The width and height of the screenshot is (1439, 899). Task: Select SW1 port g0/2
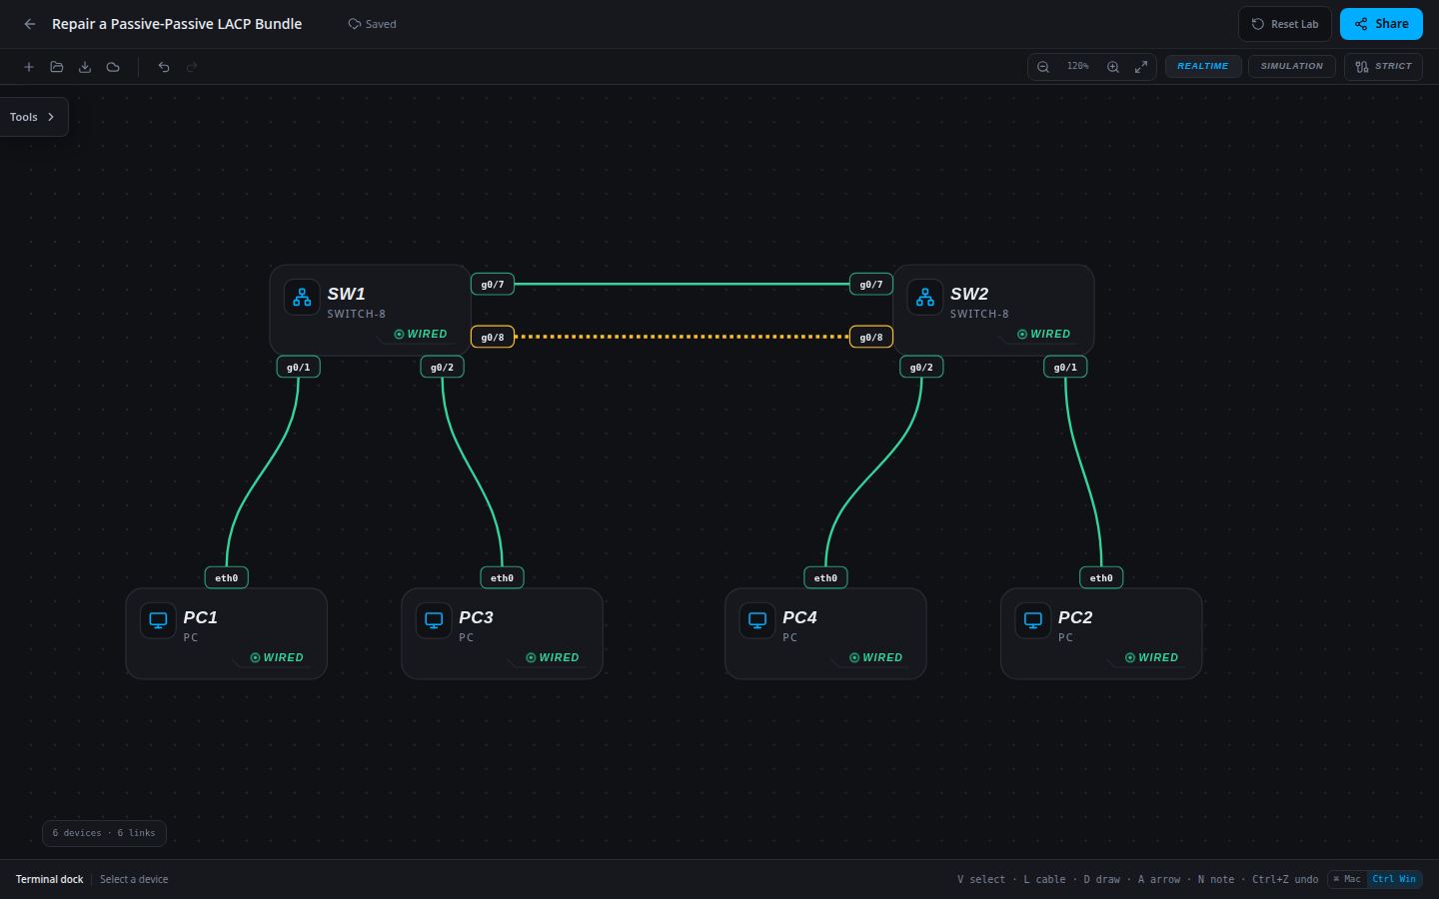click(443, 368)
